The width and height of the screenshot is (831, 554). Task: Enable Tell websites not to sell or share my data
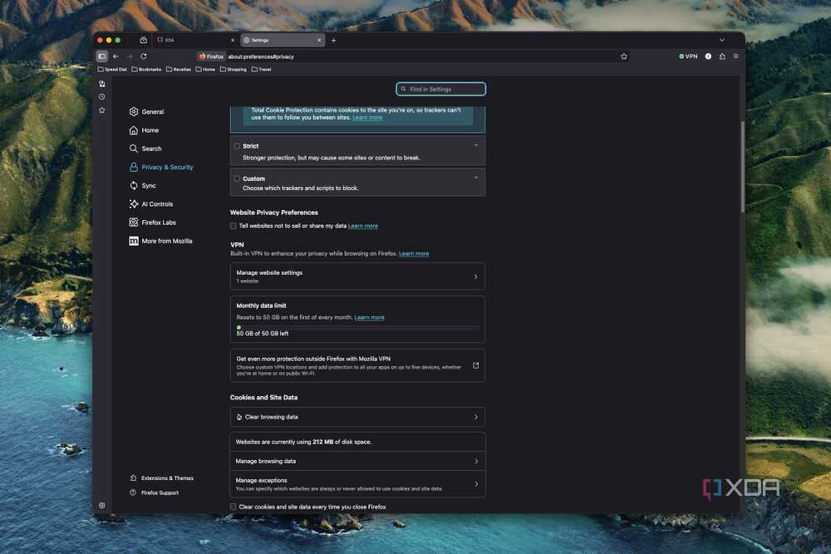click(x=234, y=226)
